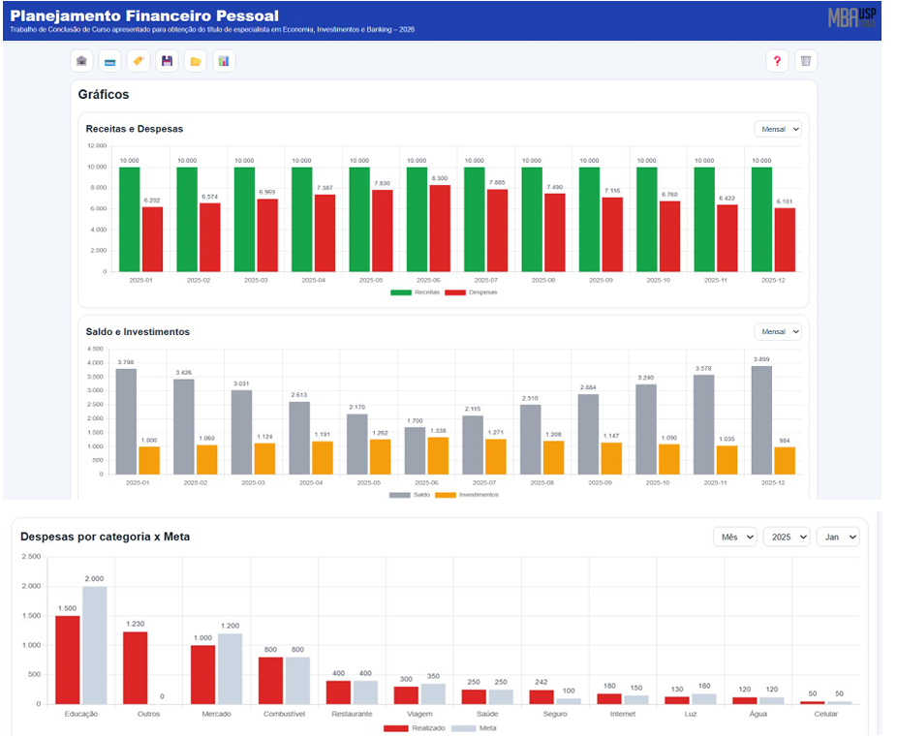Toggle Investimentos series in legend
The image size is (897, 738).
click(467, 495)
